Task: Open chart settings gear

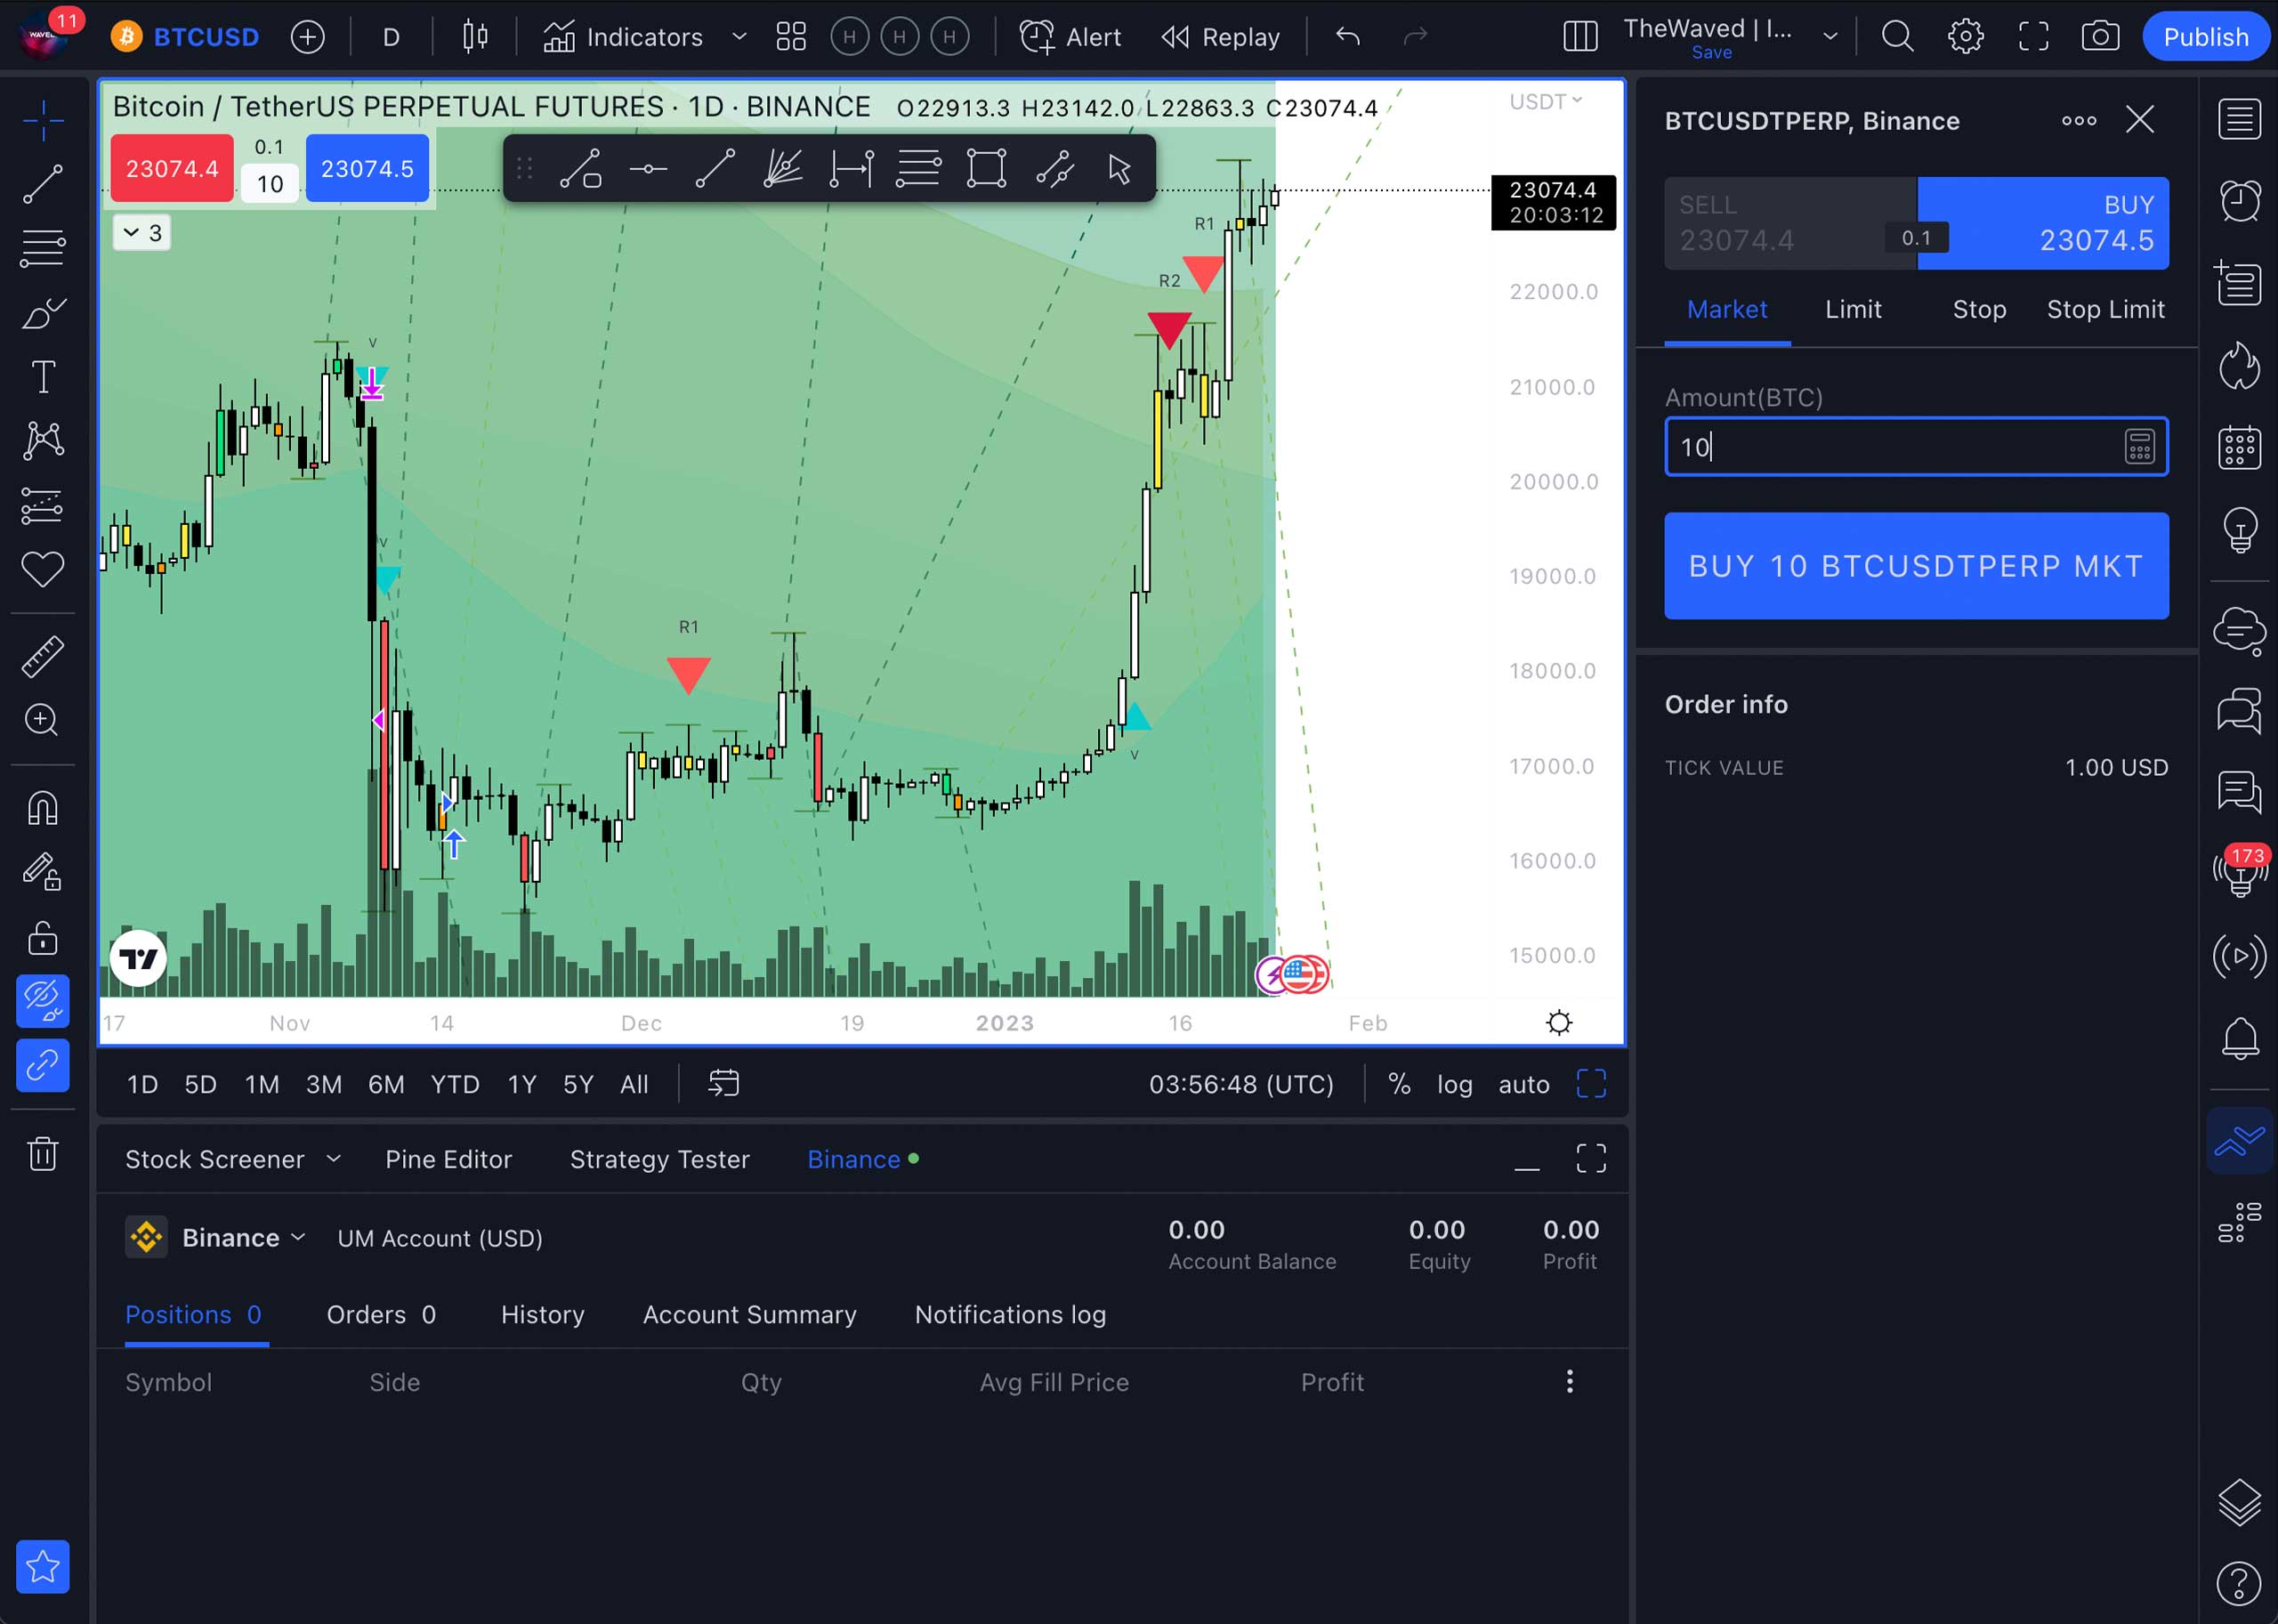Action: [x=1965, y=37]
